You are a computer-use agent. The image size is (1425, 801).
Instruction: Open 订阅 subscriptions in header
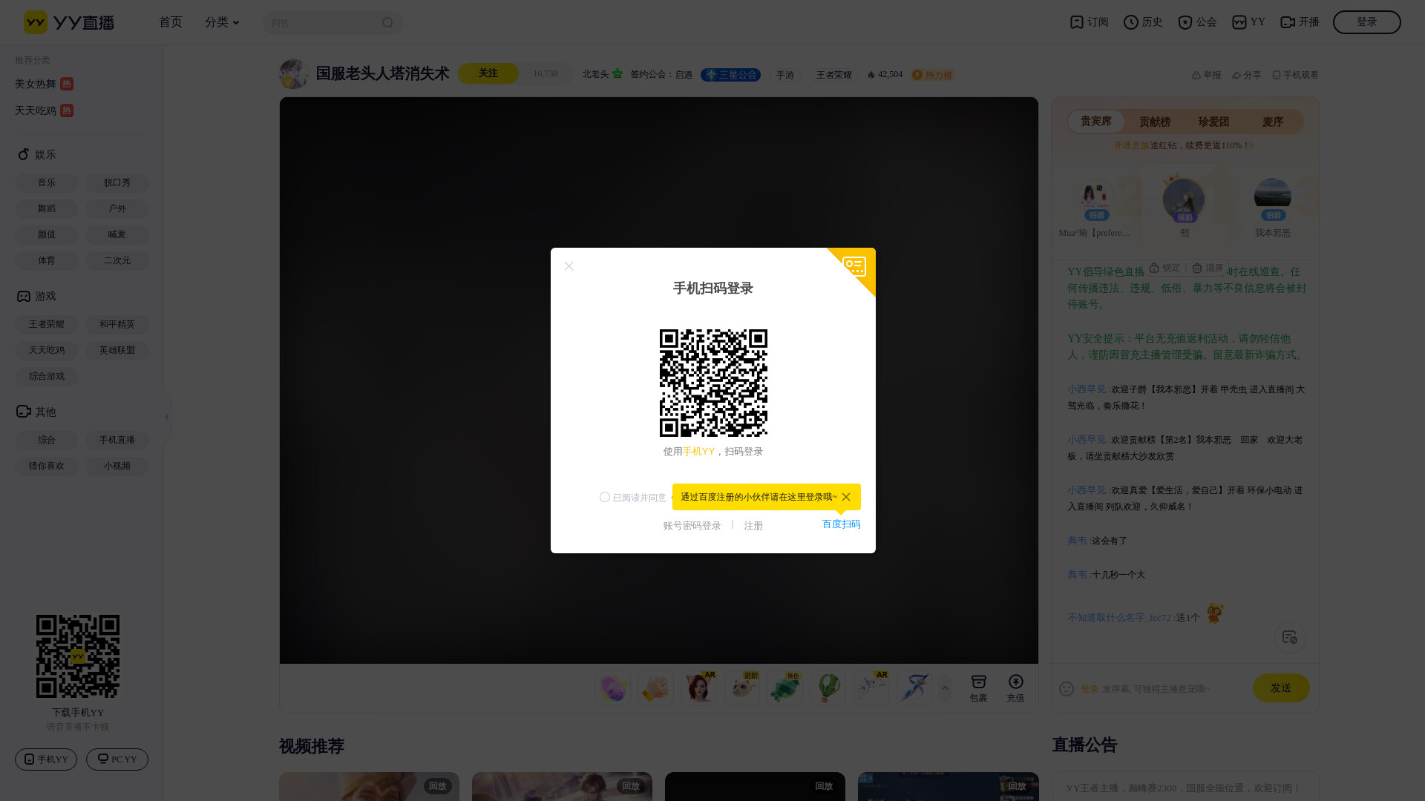click(1089, 22)
